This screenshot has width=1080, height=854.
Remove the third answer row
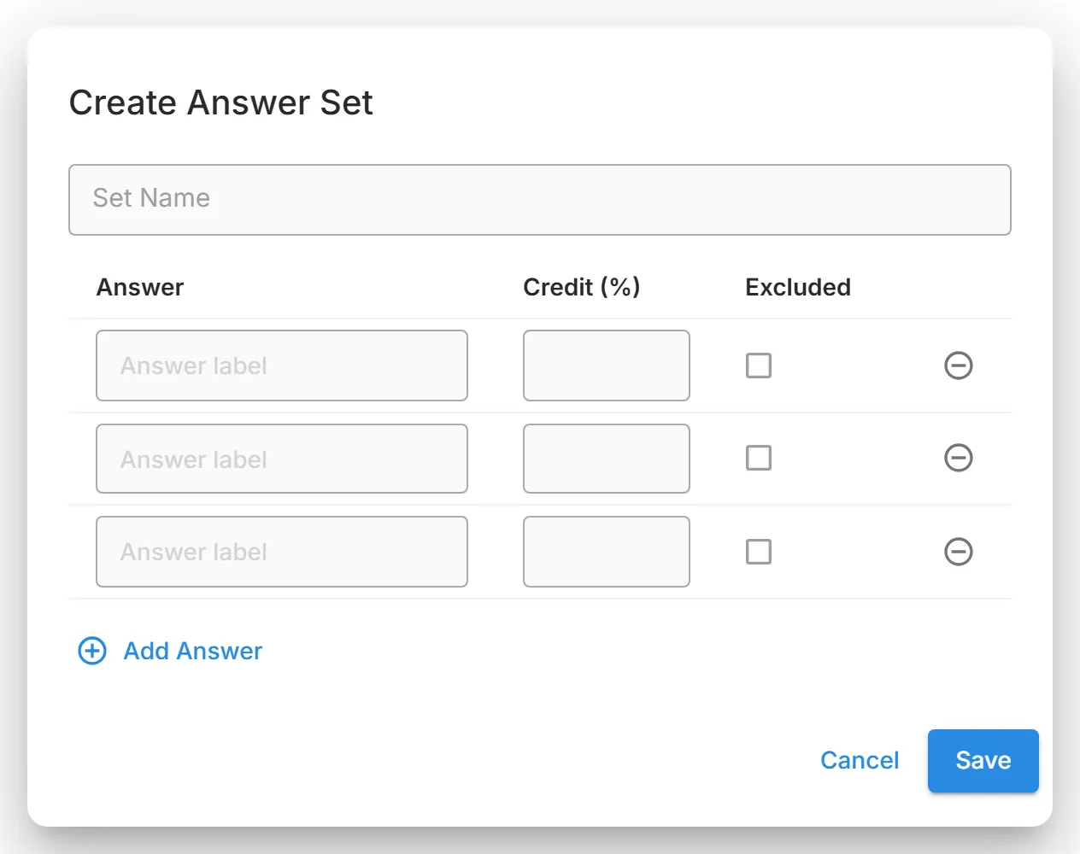[958, 552]
